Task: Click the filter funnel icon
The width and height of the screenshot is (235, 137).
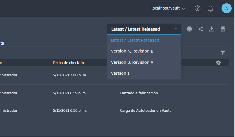Action: click(x=223, y=52)
